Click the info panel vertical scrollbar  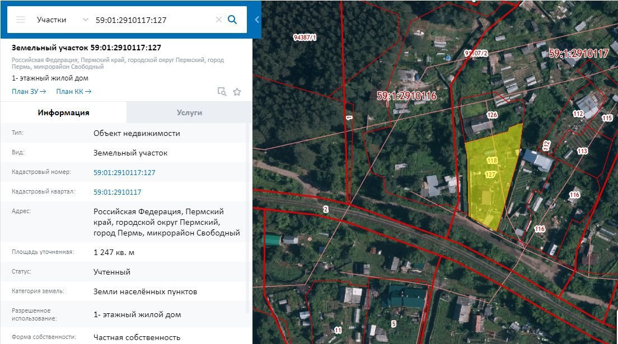[x=249, y=224]
